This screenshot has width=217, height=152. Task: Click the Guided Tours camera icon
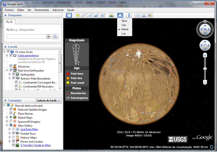[17, 133]
